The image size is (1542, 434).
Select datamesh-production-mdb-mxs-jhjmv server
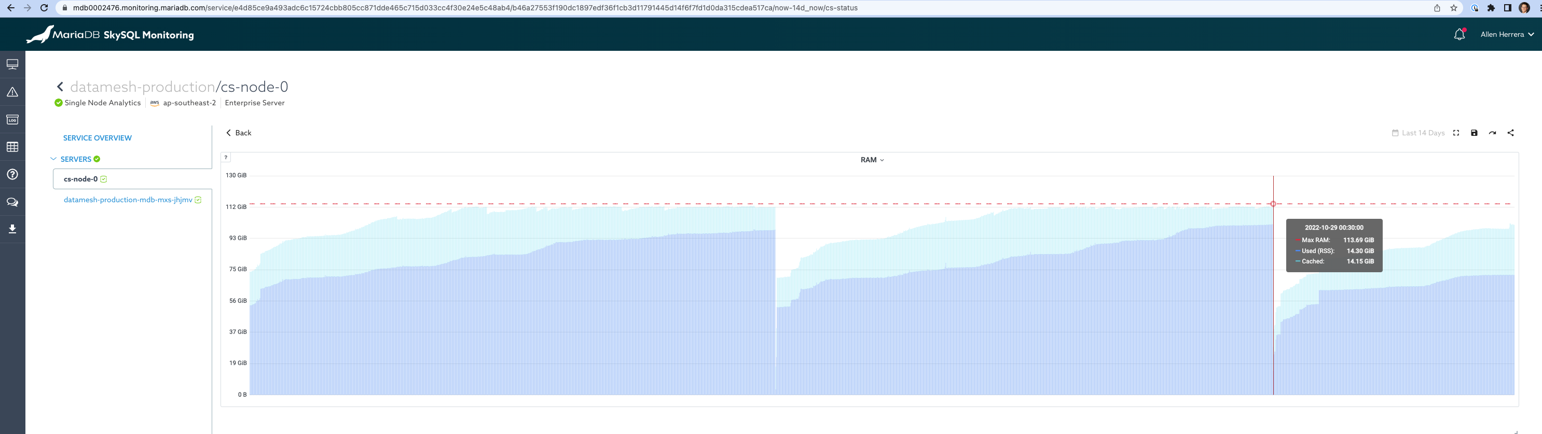[128, 200]
